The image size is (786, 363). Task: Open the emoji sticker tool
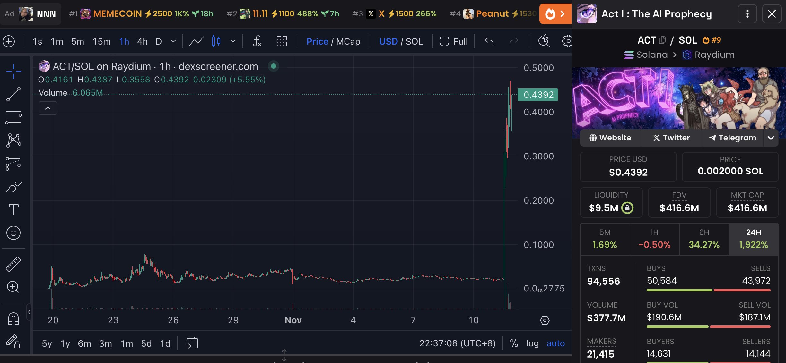[13, 233]
